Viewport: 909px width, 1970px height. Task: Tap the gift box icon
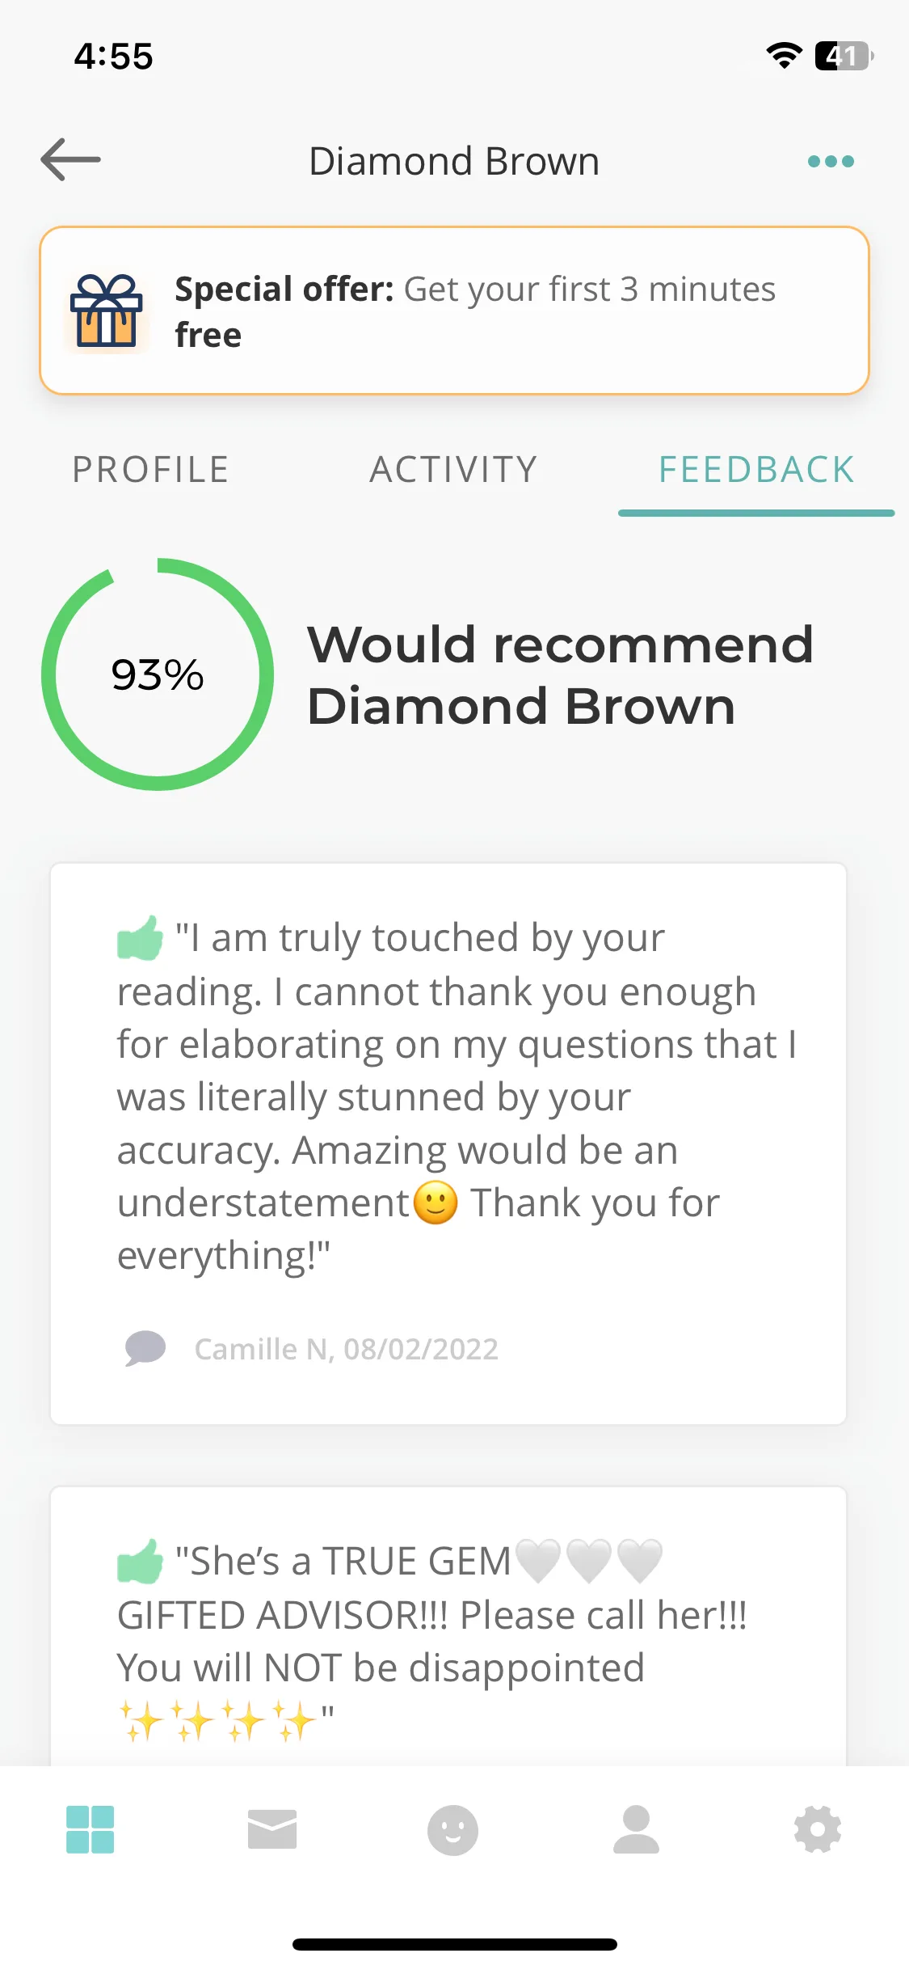(x=106, y=311)
